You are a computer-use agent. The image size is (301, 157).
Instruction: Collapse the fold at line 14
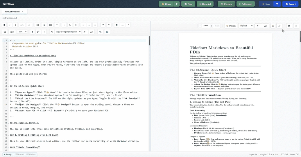click(8, 86)
